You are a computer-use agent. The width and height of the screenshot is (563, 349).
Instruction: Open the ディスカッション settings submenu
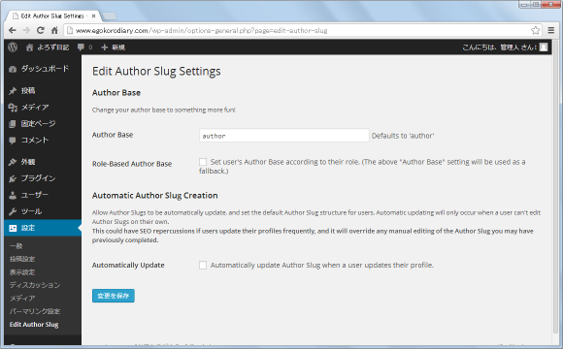(x=35, y=285)
